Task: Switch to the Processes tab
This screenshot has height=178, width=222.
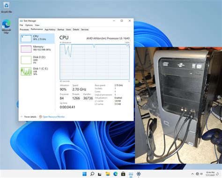Action: click(x=24, y=30)
